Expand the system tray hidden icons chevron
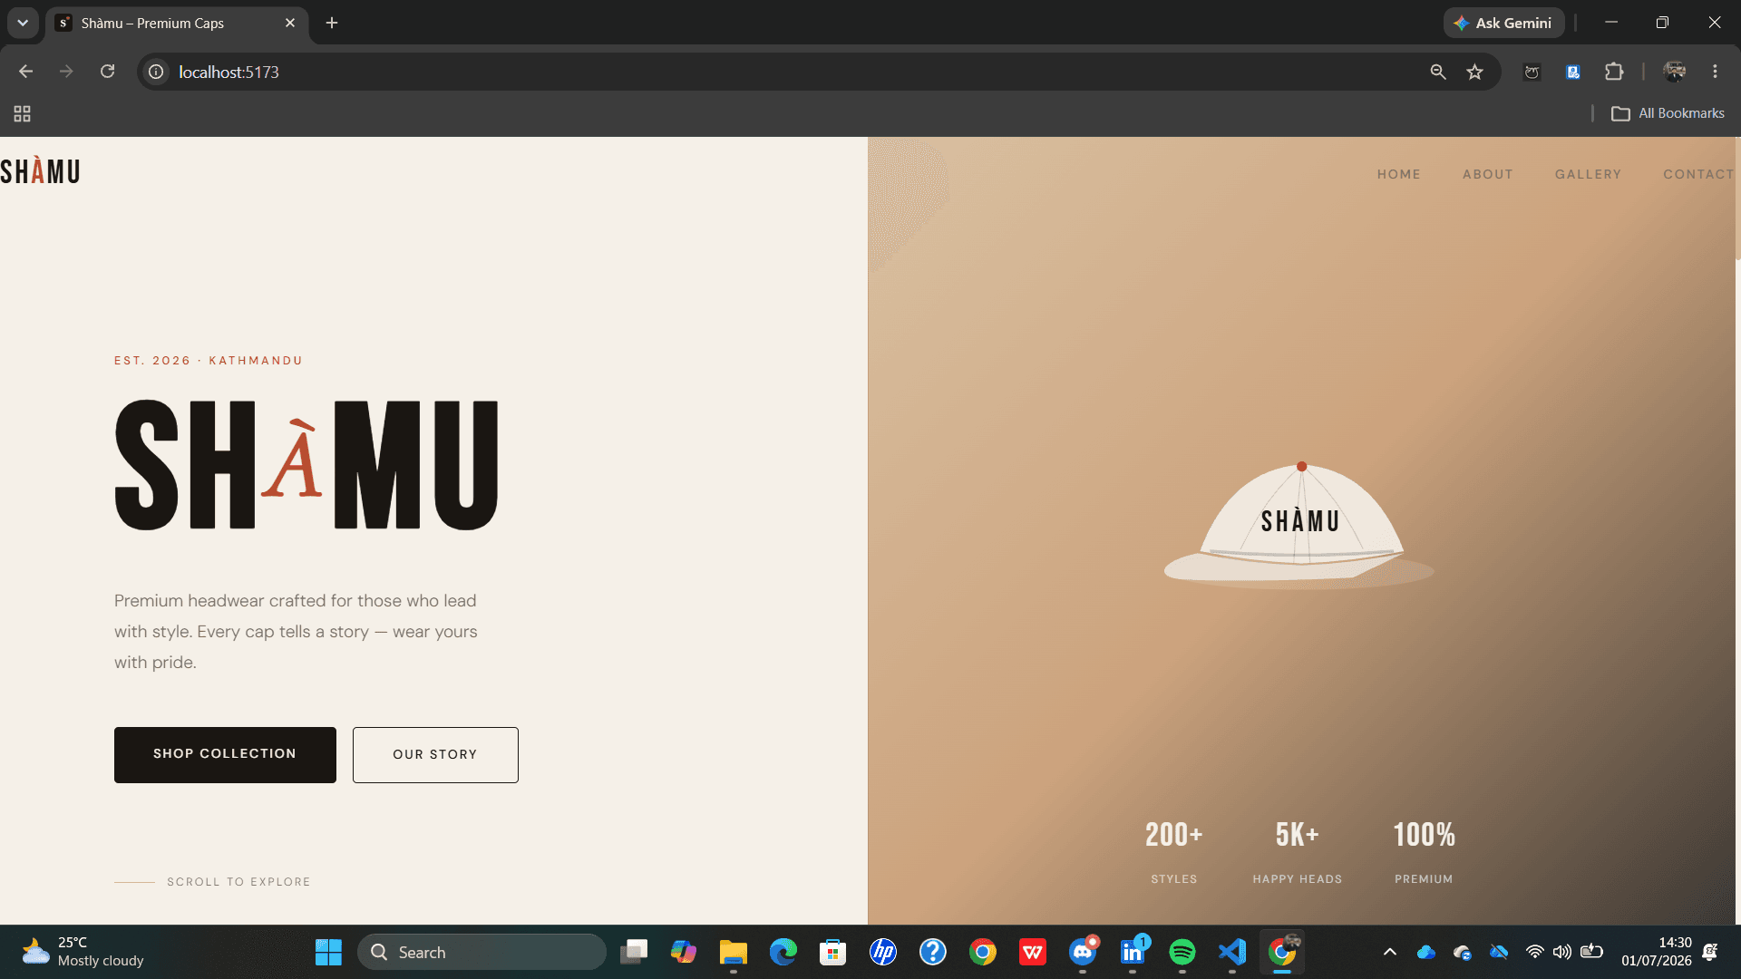Image resolution: width=1741 pixels, height=979 pixels. 1389,952
